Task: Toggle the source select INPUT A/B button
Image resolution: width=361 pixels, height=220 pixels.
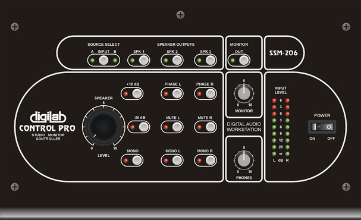Action: coord(103,61)
